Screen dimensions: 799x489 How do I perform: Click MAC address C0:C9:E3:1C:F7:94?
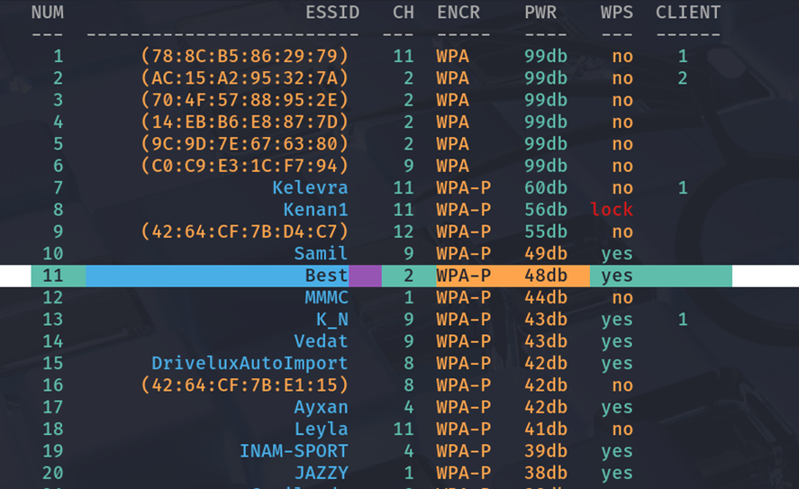[244, 166]
